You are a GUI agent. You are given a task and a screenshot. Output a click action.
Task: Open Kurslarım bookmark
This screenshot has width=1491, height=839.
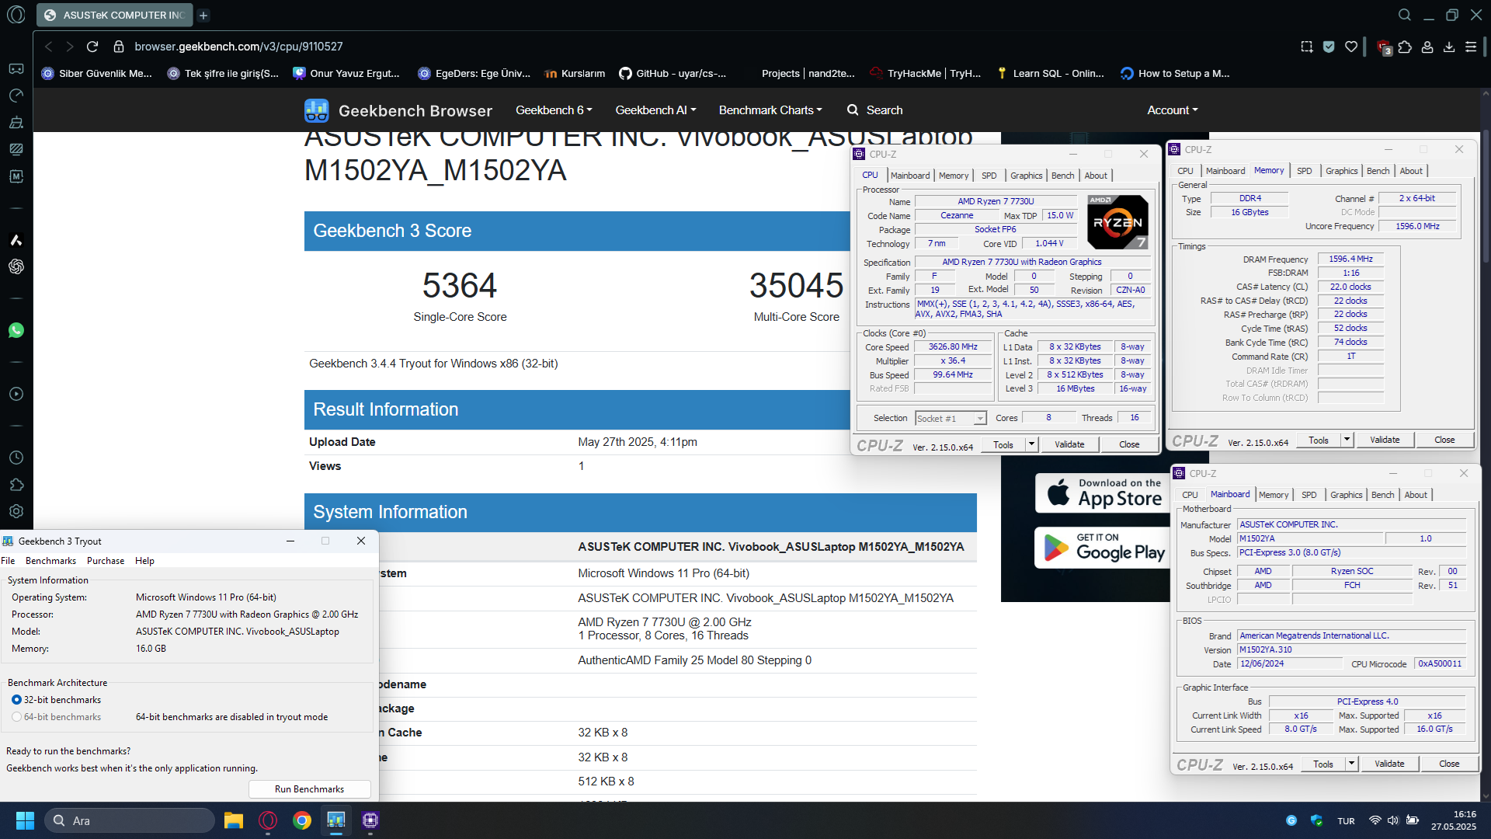(x=575, y=74)
